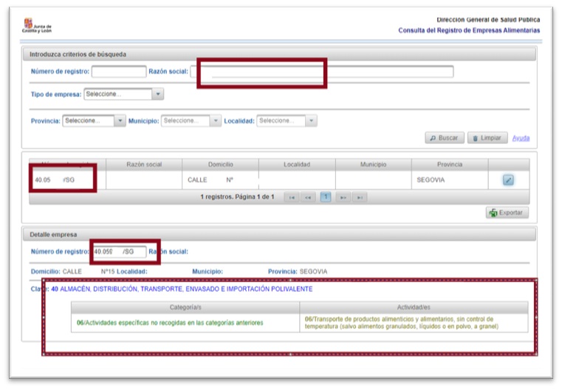
Task: Click the Junta de Castilla y León logo
Action: click(x=37, y=27)
